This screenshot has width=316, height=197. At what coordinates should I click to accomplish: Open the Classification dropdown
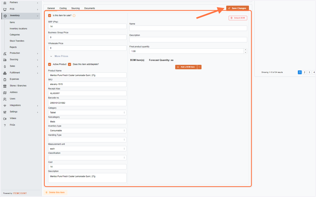click(87, 158)
